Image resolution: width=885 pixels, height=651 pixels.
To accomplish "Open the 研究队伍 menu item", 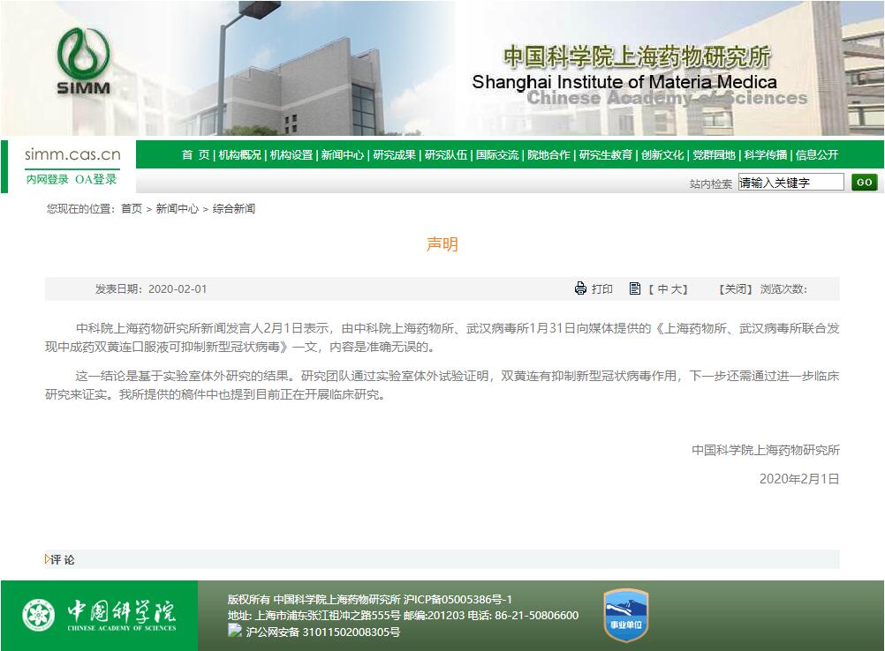I will tap(446, 155).
